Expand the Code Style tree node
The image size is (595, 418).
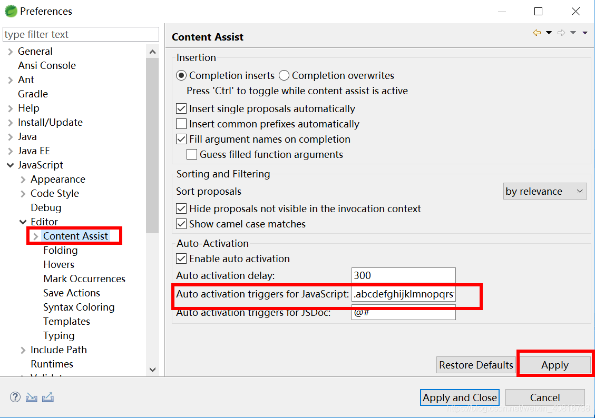23,194
